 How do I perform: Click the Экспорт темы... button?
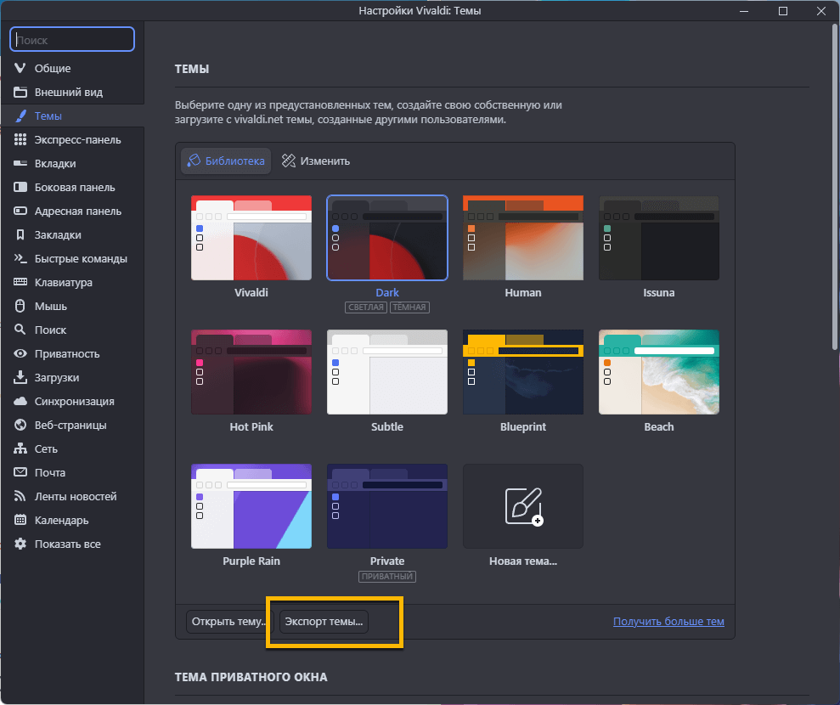click(324, 622)
